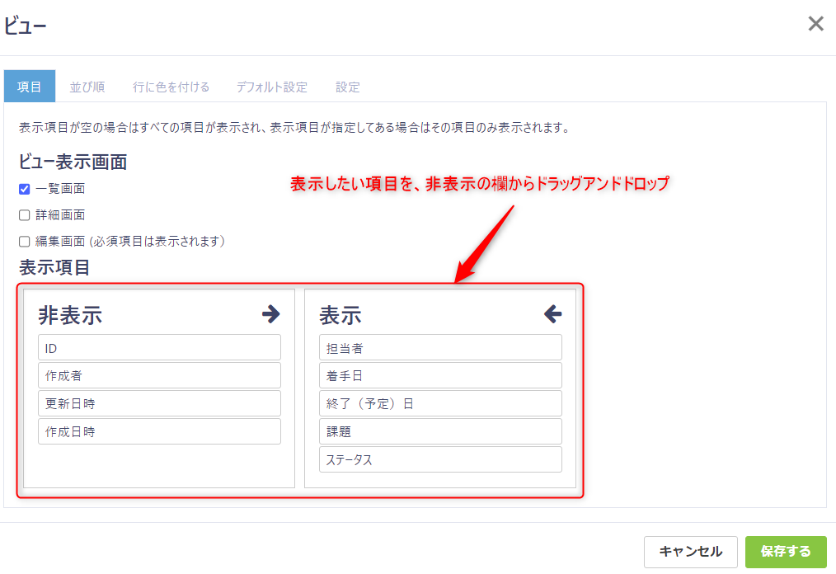Enable the 詳細画面 checkbox
Screen dimensions: 836x574
pyautogui.click(x=25, y=215)
